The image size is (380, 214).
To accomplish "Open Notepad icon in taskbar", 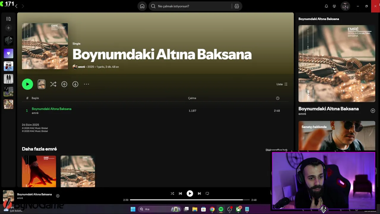I will click(247, 209).
